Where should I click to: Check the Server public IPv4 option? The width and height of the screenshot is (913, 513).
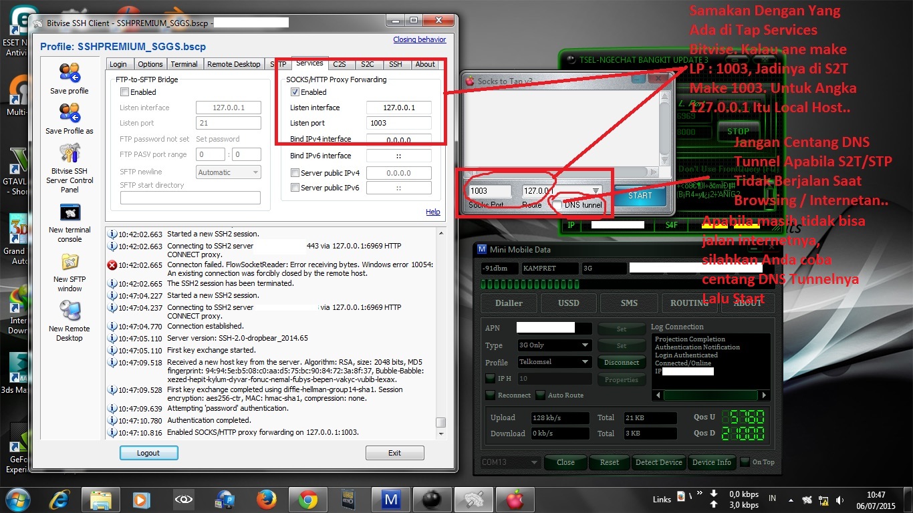(295, 173)
